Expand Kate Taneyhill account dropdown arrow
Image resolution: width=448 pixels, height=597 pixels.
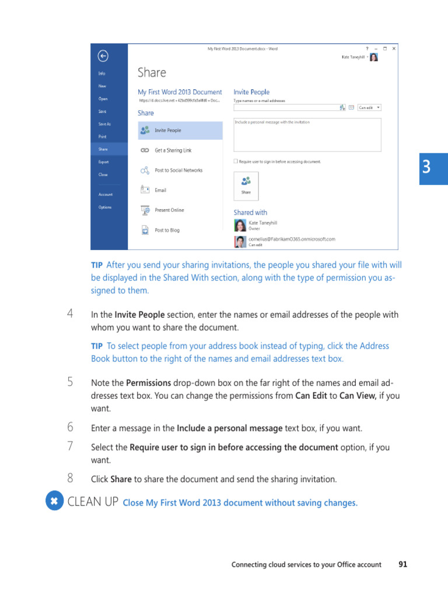[367, 57]
